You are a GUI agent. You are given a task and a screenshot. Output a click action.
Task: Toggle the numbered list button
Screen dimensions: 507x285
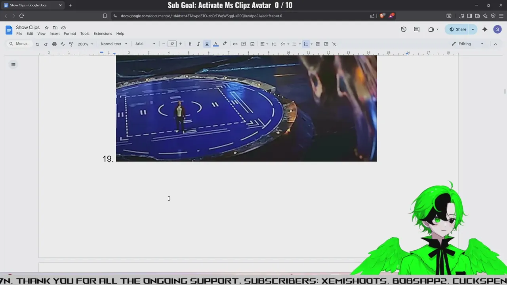pyautogui.click(x=306, y=44)
